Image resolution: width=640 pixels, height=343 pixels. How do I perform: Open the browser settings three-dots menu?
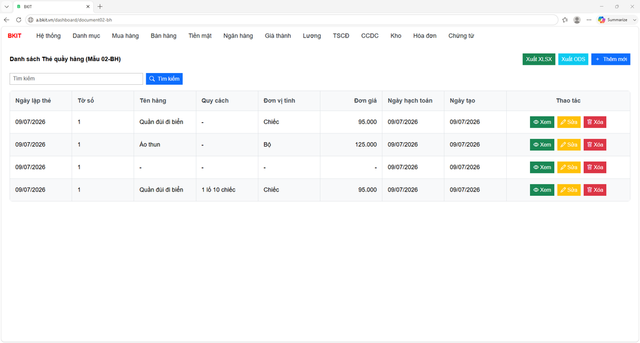coord(589,19)
